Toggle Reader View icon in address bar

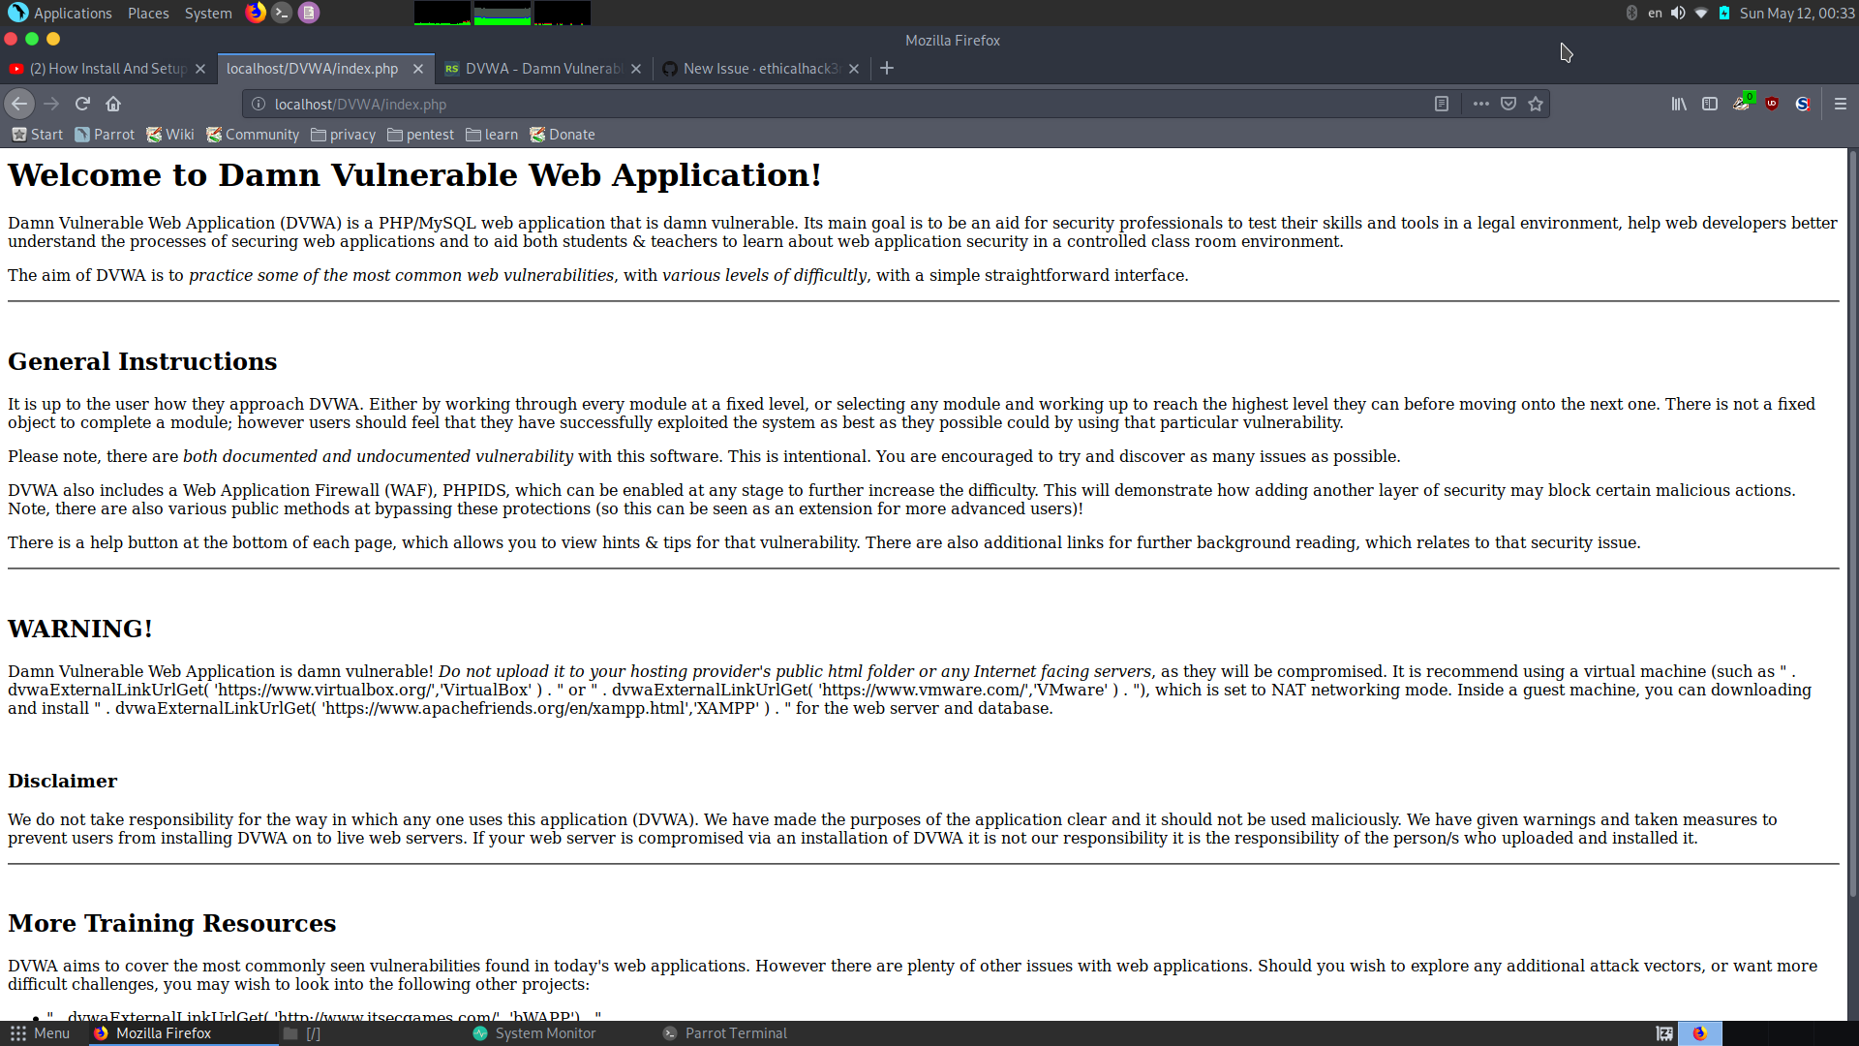[1442, 104]
